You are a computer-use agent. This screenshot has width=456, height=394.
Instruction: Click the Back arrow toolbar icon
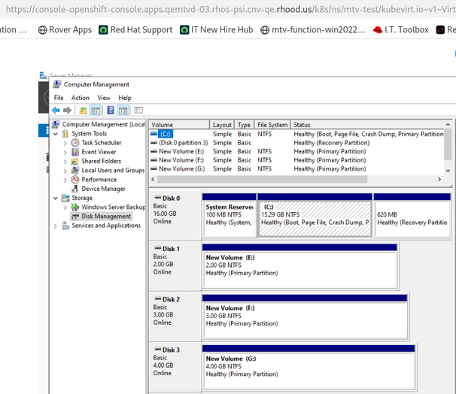tap(56, 110)
